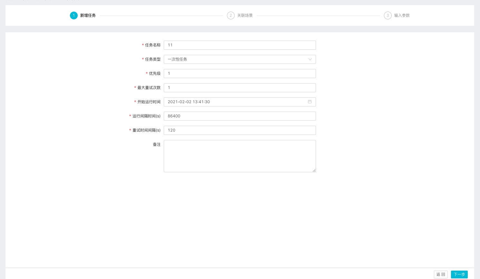The image size is (480, 279).
Task: Click the 任务名称 input field
Action: pos(240,45)
